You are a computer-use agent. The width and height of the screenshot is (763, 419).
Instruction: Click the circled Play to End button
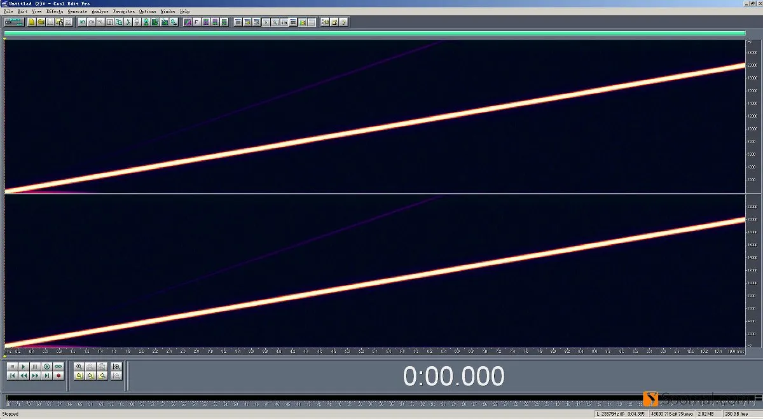(46, 367)
